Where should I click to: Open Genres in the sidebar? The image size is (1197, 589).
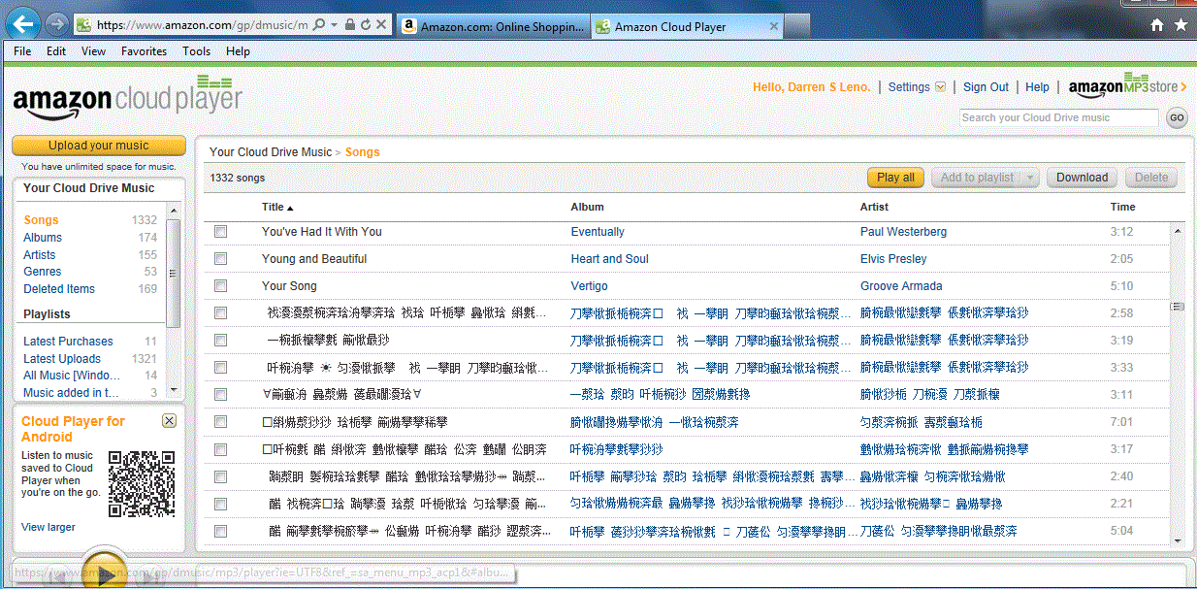point(43,272)
